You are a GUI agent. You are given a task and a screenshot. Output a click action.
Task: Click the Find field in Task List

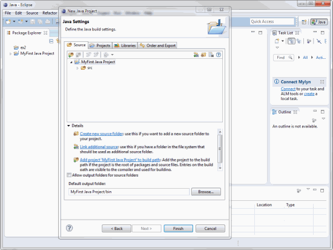coord(283,58)
